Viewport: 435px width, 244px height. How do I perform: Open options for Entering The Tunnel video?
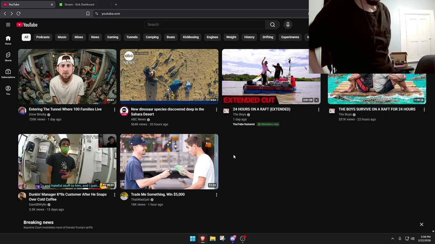115,109
